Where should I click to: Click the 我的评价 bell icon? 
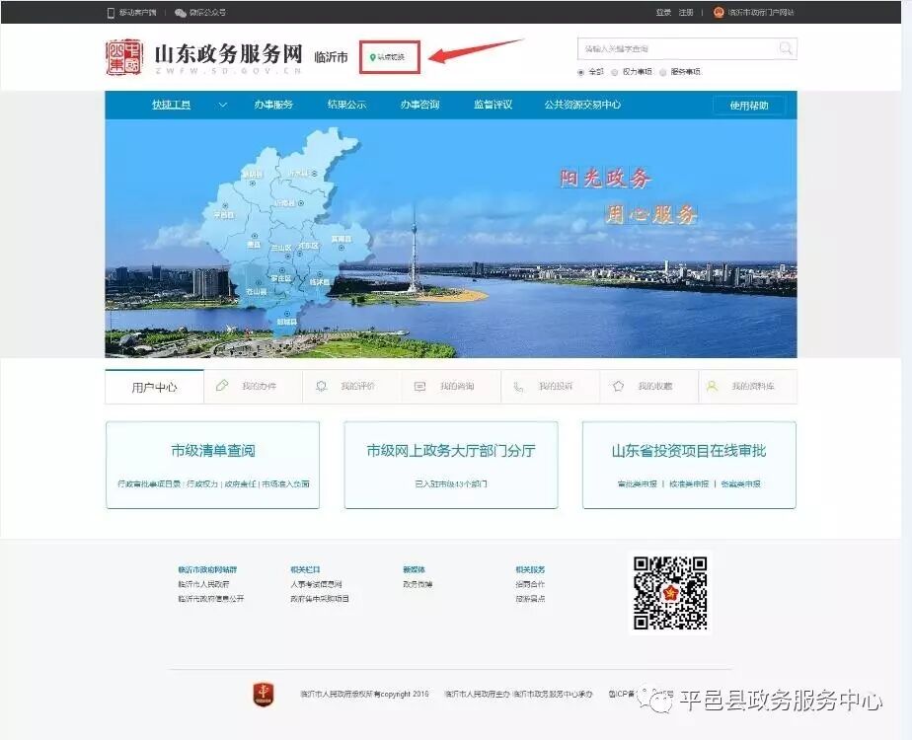[319, 385]
